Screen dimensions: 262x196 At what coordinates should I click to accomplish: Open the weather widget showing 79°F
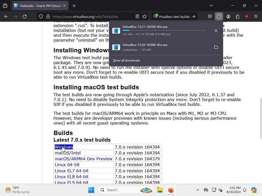pos(17,190)
